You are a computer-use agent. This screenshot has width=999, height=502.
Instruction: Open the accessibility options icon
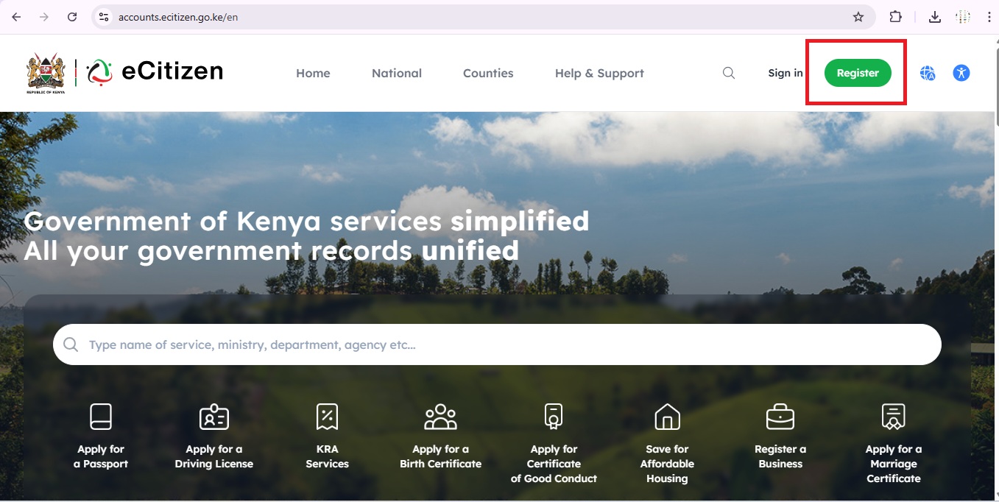pos(961,73)
